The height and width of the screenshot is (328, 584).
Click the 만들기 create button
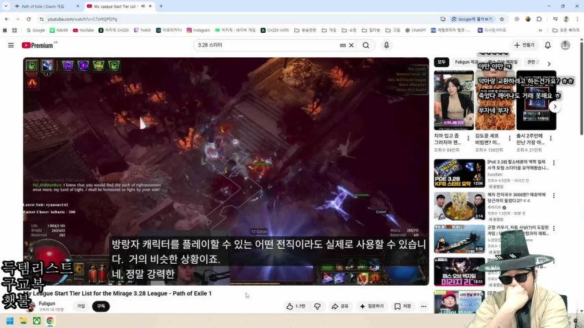[524, 45]
